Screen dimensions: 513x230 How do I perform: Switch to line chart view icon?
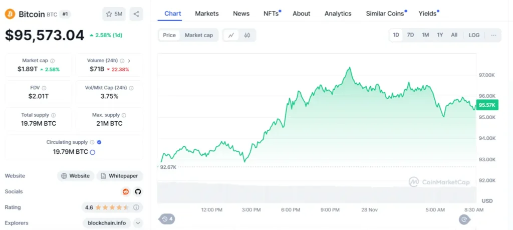click(x=231, y=36)
